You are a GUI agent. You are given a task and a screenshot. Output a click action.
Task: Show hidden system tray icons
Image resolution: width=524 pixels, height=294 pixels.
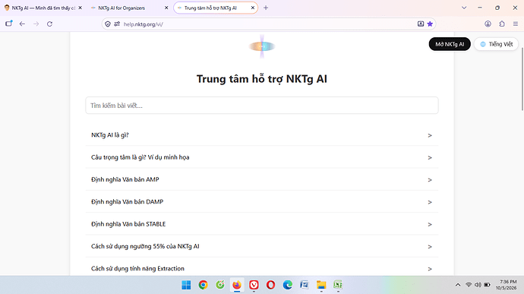(x=458, y=285)
